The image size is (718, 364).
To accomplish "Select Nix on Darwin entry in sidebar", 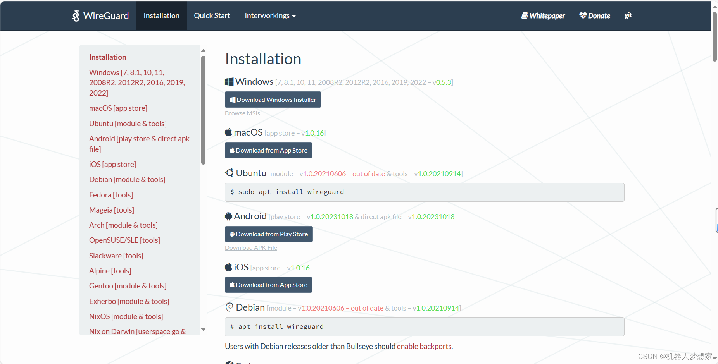I will click(x=138, y=331).
